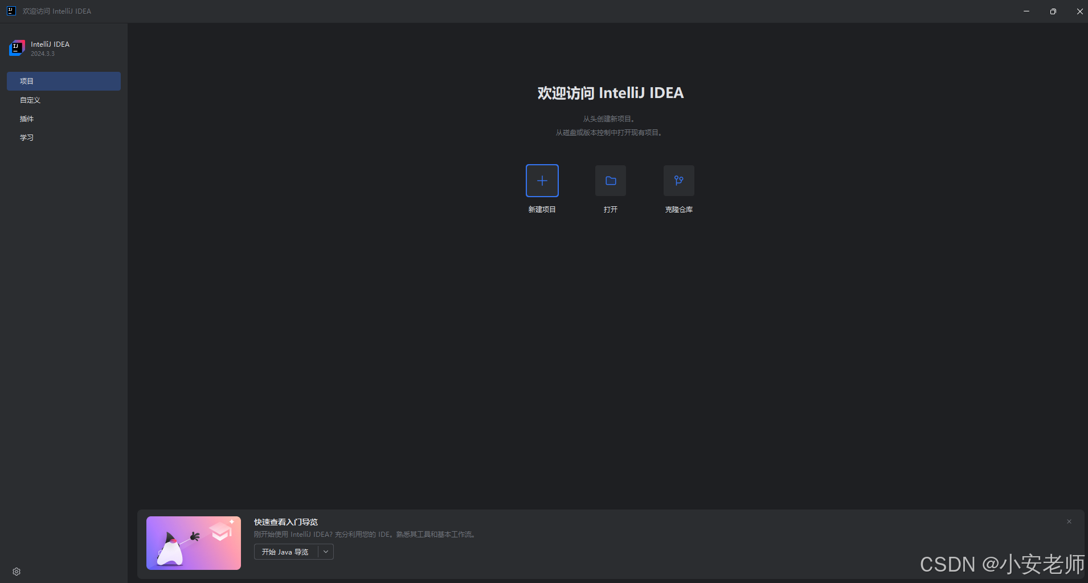Click the 欢迎访问 IntelliJ IDEA heading
This screenshot has height=583, width=1088.
610,93
